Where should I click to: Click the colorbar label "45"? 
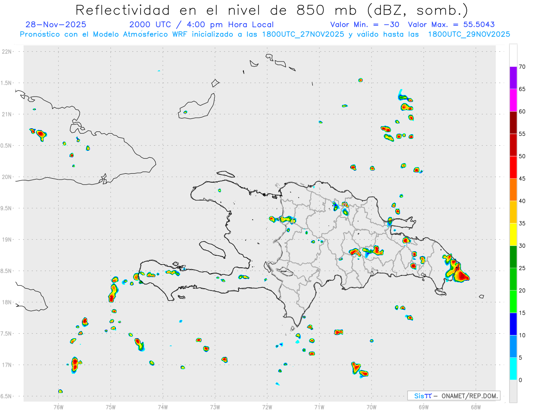click(522, 179)
